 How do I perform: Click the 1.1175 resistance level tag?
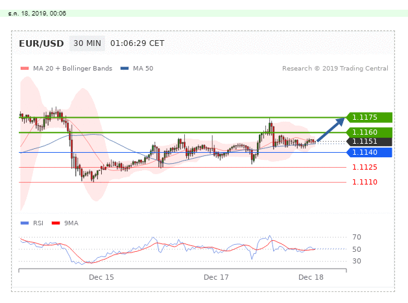pyautogui.click(x=369, y=117)
